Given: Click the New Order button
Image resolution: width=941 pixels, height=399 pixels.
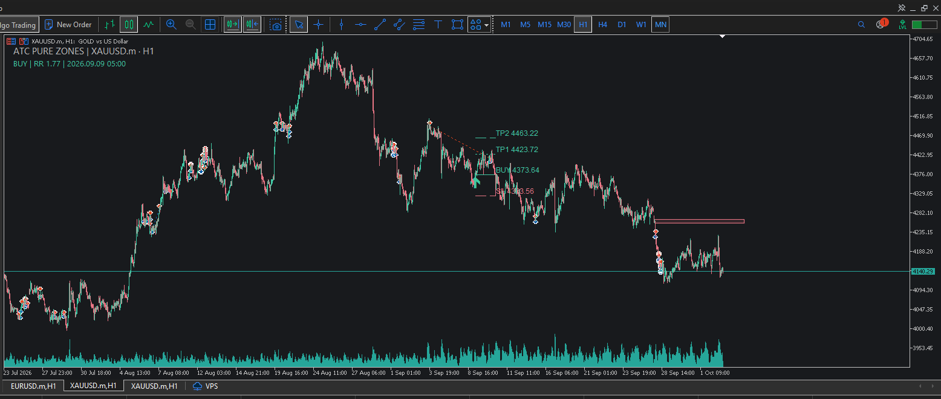Looking at the screenshot, I should (68, 25).
